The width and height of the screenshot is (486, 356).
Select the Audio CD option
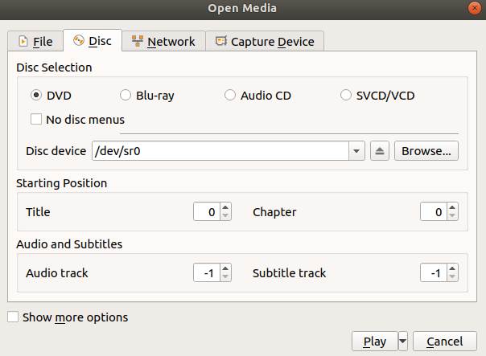231,96
